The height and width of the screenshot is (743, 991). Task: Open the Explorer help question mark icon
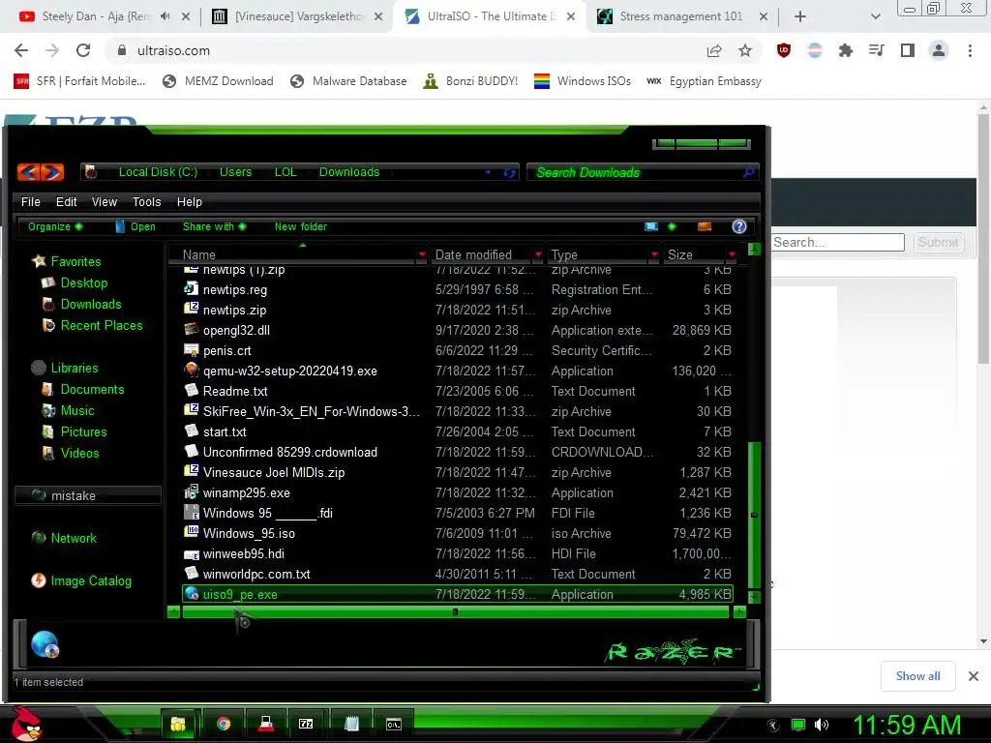[738, 226]
